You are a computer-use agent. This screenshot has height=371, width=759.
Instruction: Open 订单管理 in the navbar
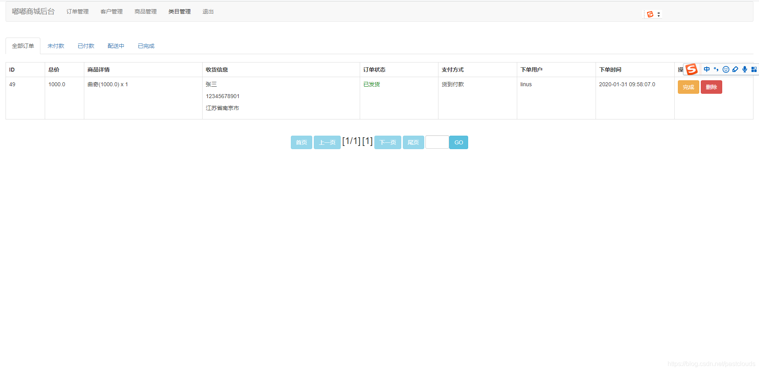coord(78,11)
